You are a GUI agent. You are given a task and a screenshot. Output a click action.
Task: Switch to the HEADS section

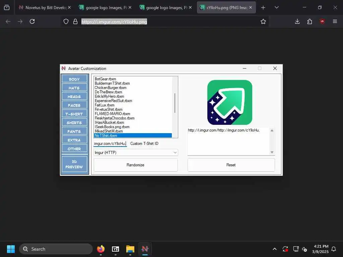tap(74, 96)
